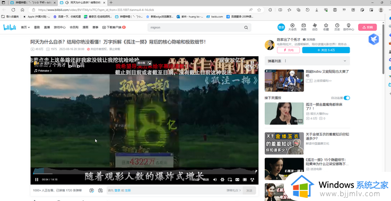This screenshot has height=201, width=391.
Task: Enter web fullscreen mode icon in player
Action: [x=245, y=180]
